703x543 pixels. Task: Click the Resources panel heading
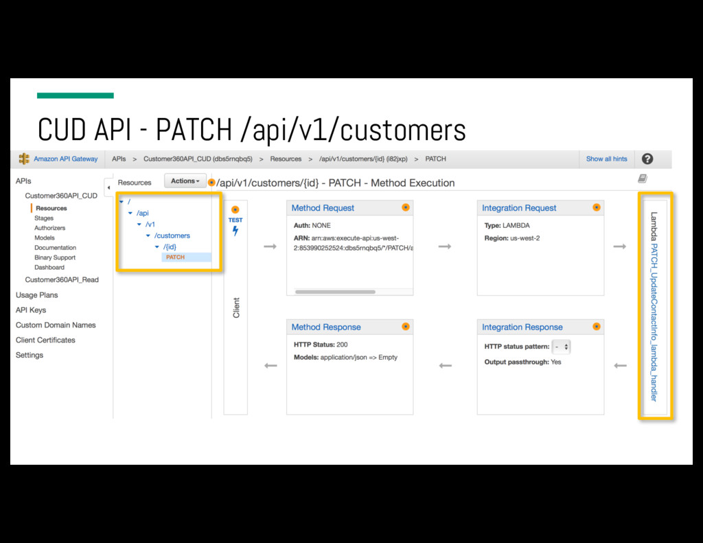135,183
